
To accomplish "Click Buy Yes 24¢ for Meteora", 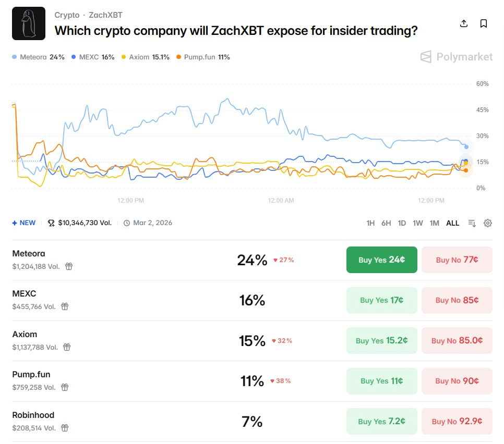I will click(x=381, y=260).
